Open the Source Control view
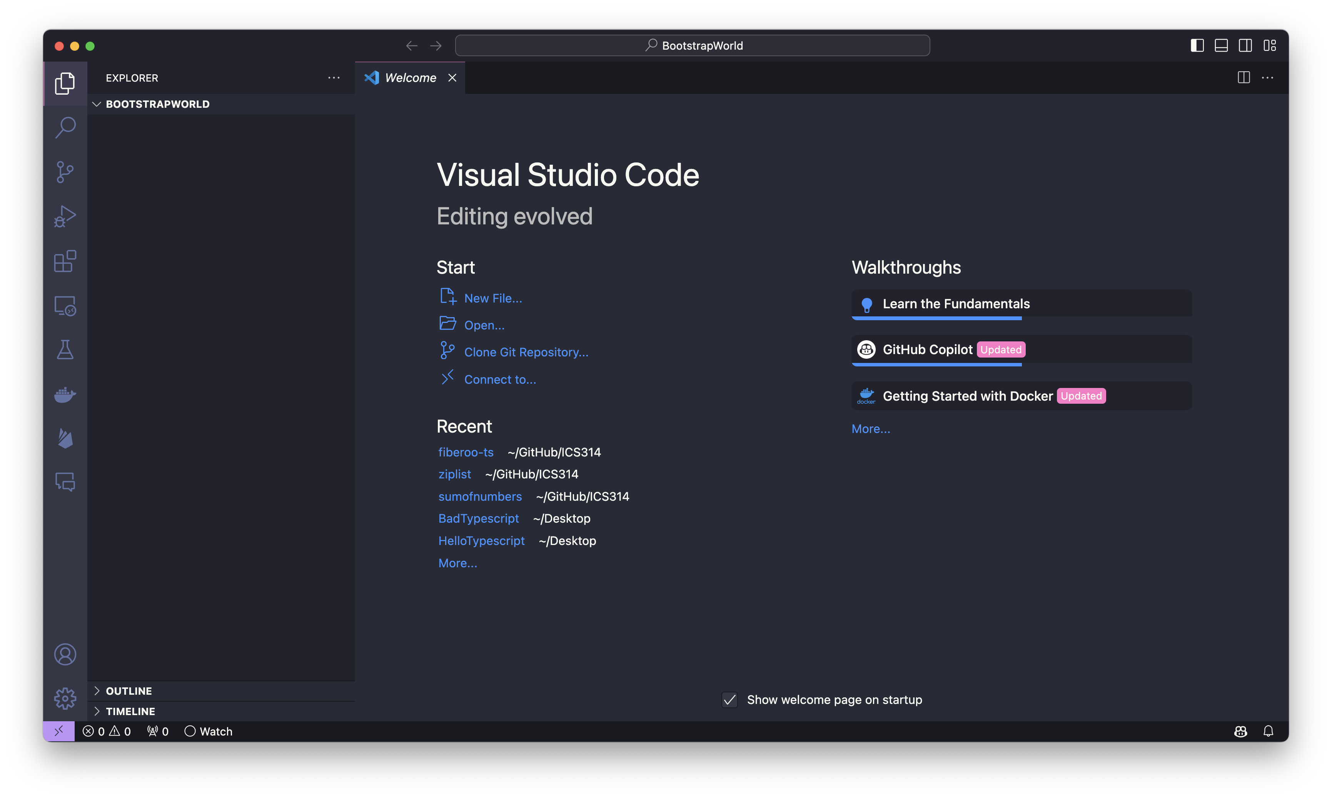Viewport: 1332px width, 799px height. [65, 171]
